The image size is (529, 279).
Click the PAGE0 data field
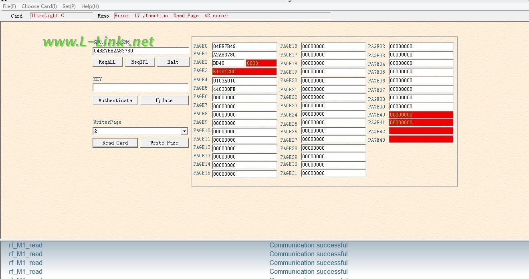[x=244, y=46]
